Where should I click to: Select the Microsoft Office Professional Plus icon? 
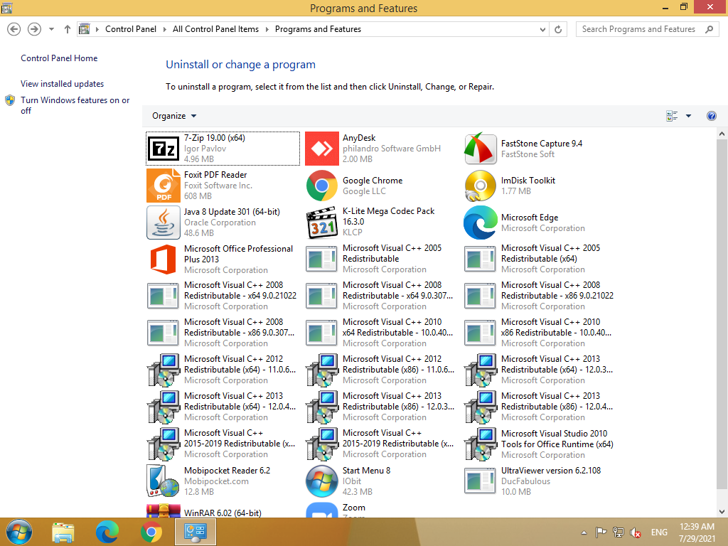pos(164,259)
